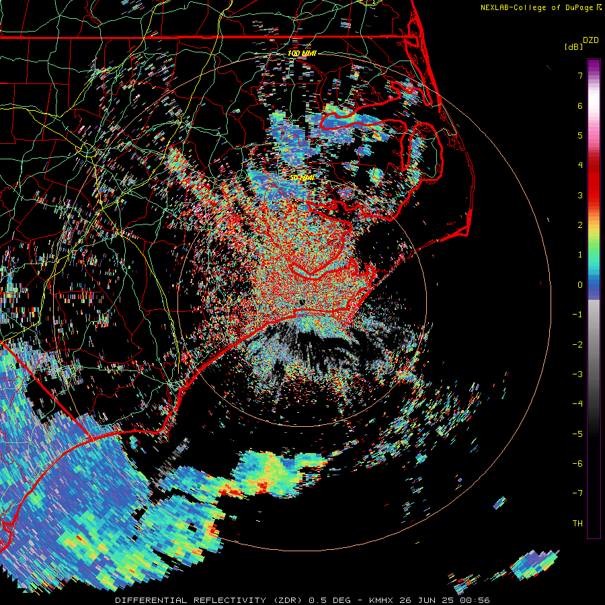
Task: Click the 5 value on the dB scale
Action: pyautogui.click(x=580, y=135)
